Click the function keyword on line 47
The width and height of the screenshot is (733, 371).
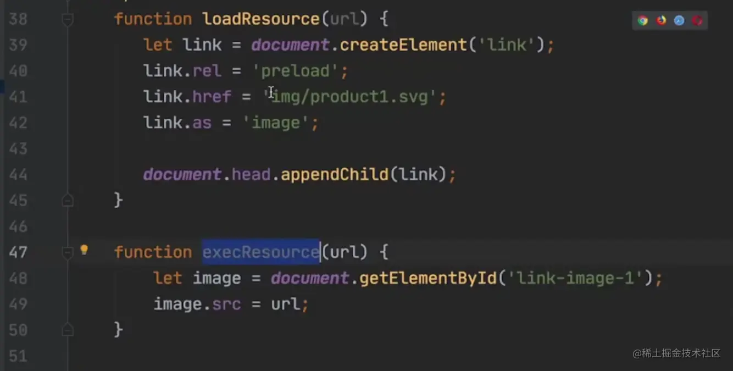coord(153,252)
